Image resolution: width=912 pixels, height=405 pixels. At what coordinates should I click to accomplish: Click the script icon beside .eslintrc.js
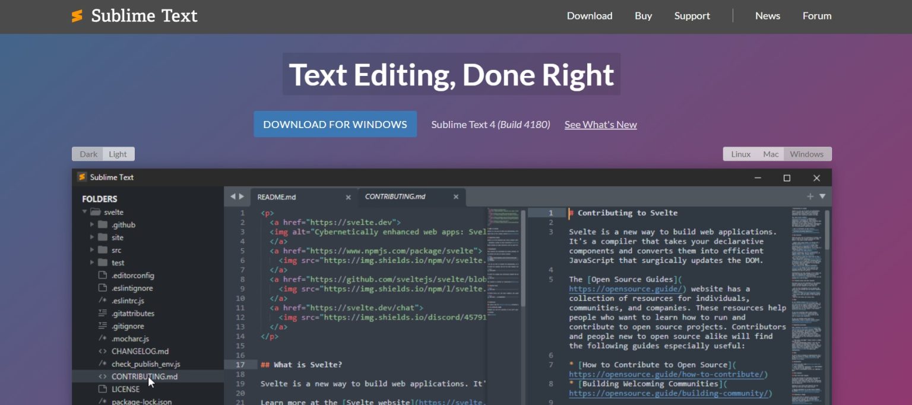tap(103, 301)
